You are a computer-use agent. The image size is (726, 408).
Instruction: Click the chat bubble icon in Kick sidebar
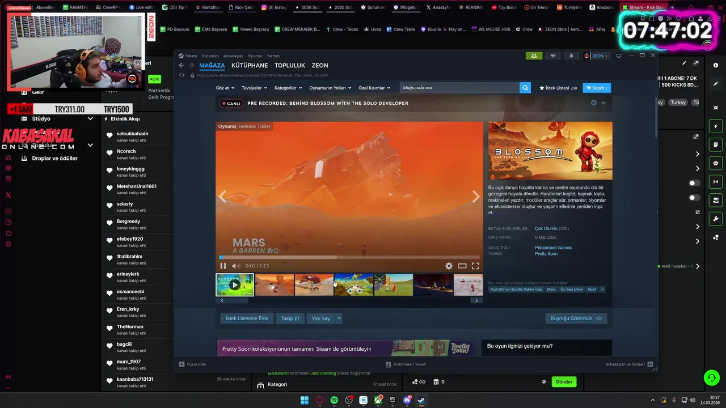pyautogui.click(x=716, y=163)
